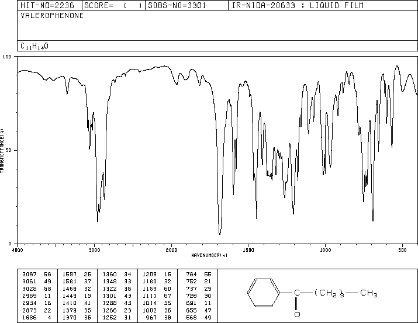The width and height of the screenshot is (418, 323).
Task: Select peak table entry 655
Action: click(x=199, y=310)
